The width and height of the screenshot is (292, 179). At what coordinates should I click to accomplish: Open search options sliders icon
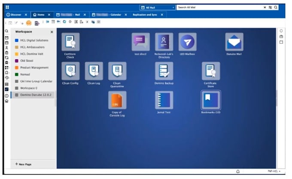coord(270,7)
